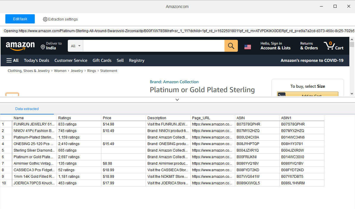Select Sterling Silver Diamond name cell
Viewport: 355px width, 209px height.
(34, 150)
